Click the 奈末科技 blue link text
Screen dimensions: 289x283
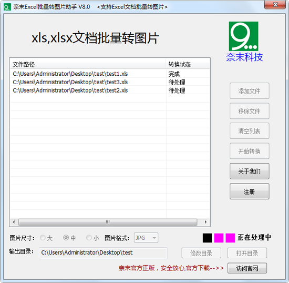click(x=244, y=57)
